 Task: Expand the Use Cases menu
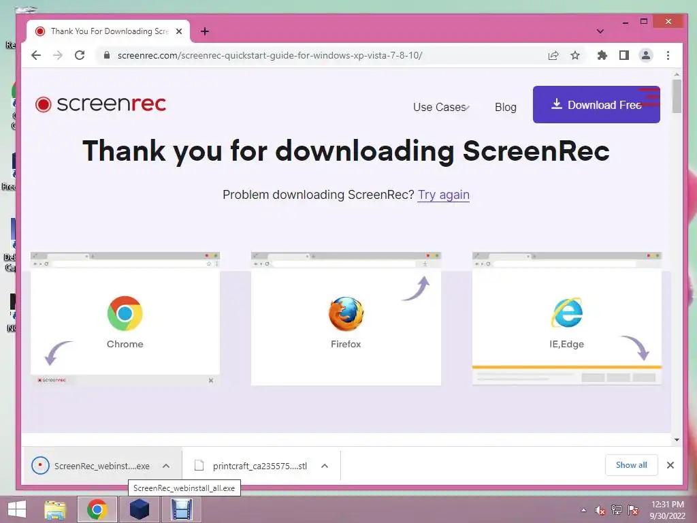[x=441, y=107]
